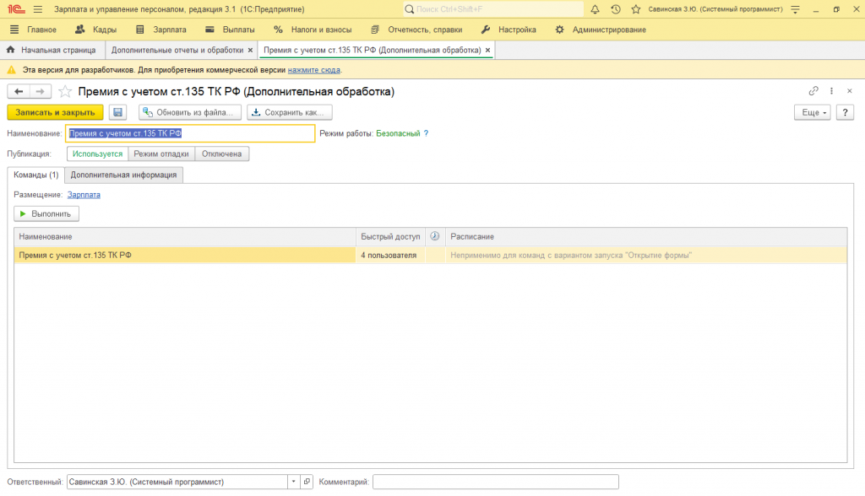Open Кадры section

[96, 30]
